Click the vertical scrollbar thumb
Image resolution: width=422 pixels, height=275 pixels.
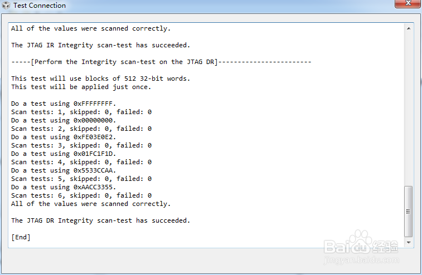pos(409,212)
